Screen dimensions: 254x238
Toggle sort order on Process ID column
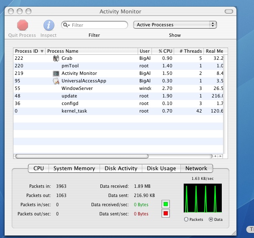click(x=29, y=51)
